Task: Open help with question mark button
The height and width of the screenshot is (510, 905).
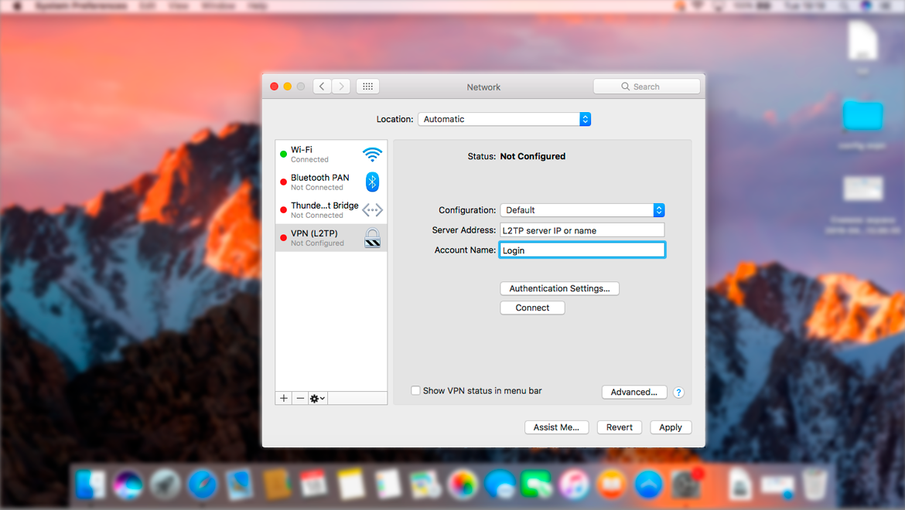Action: (x=679, y=393)
